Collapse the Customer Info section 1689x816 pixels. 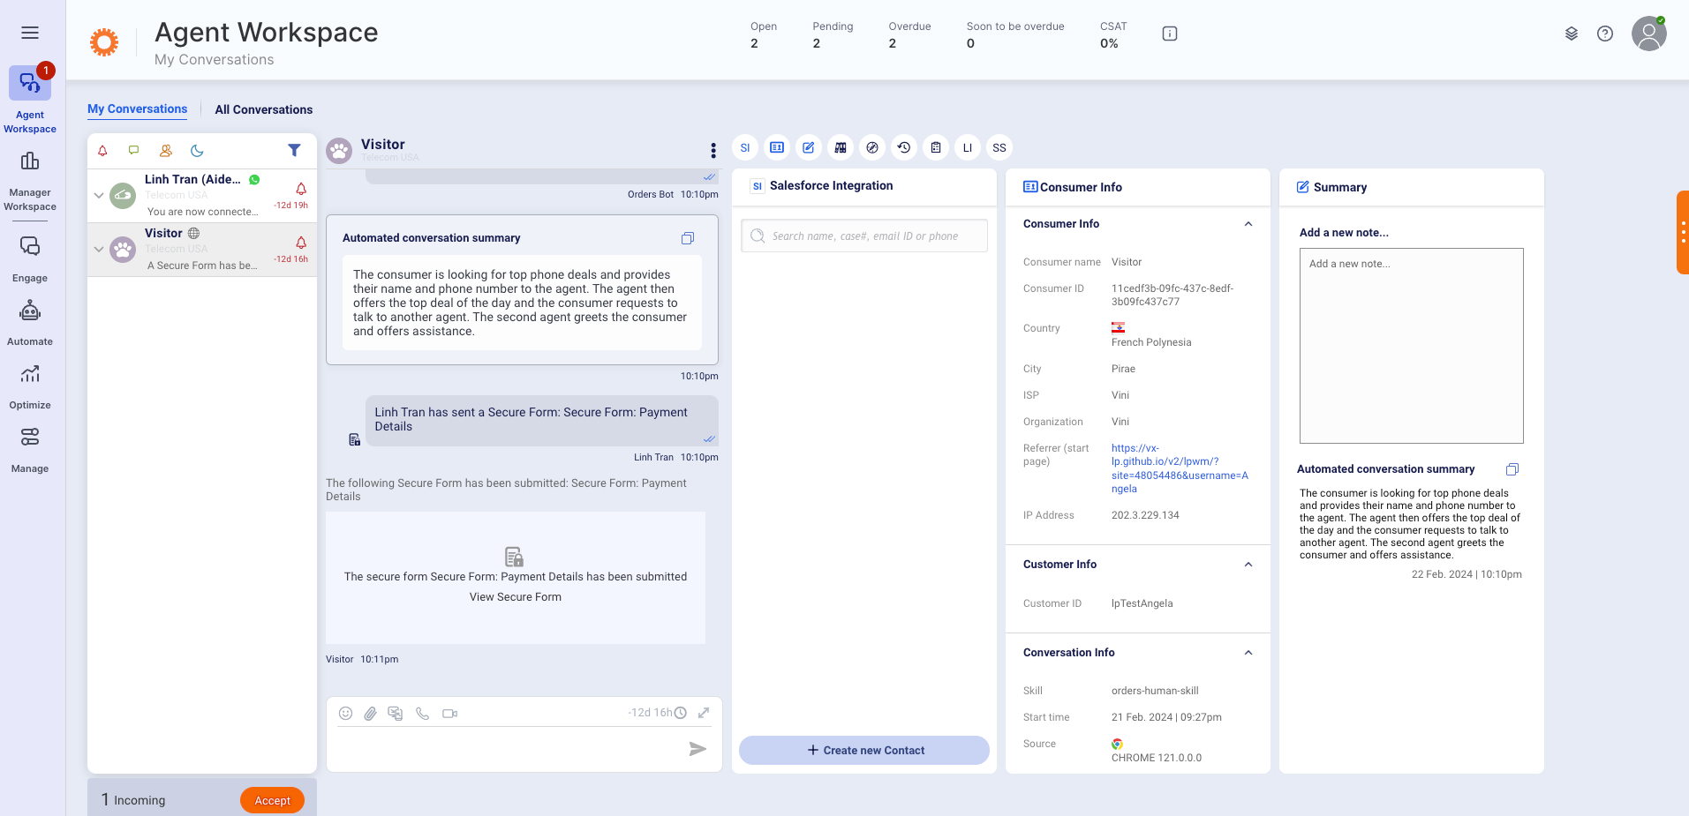(x=1248, y=565)
